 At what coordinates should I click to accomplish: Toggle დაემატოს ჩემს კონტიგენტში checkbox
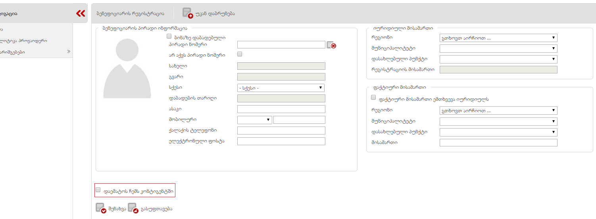tap(98, 190)
